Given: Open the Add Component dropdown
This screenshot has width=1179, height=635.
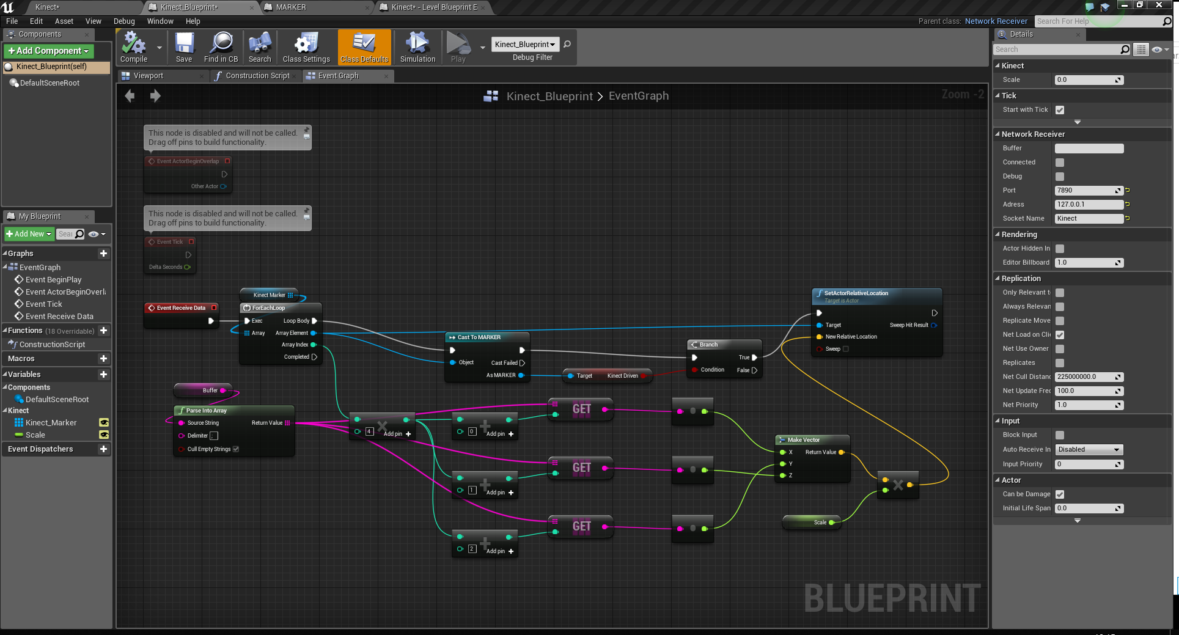Looking at the screenshot, I should [49, 51].
